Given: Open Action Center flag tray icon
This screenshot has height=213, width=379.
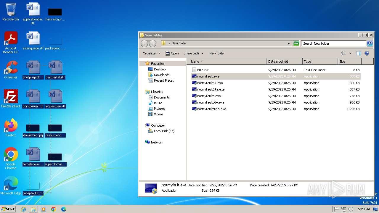Looking at the screenshot, I should 336,209.
